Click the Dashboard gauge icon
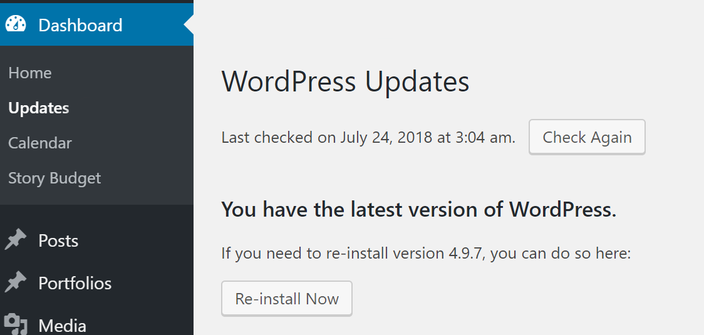 click(x=16, y=24)
